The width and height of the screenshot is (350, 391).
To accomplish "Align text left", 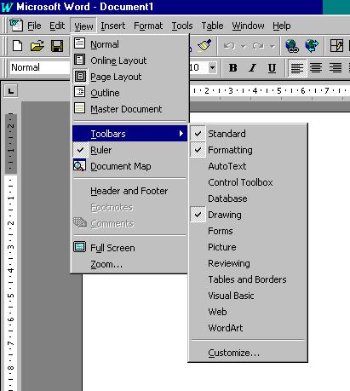I will click(297, 68).
